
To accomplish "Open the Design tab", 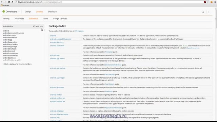I will click(28, 12).
